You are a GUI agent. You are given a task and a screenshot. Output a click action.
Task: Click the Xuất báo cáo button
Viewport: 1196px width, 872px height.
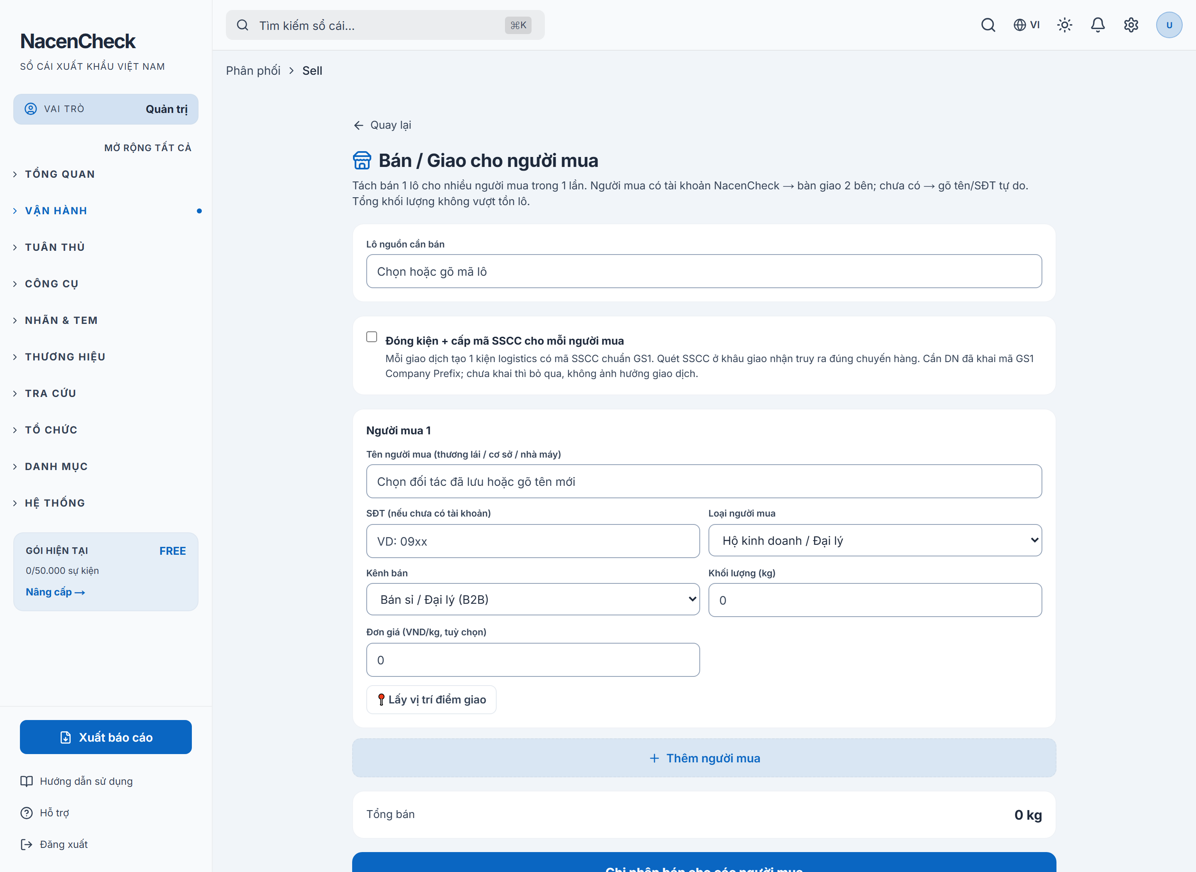click(x=105, y=737)
